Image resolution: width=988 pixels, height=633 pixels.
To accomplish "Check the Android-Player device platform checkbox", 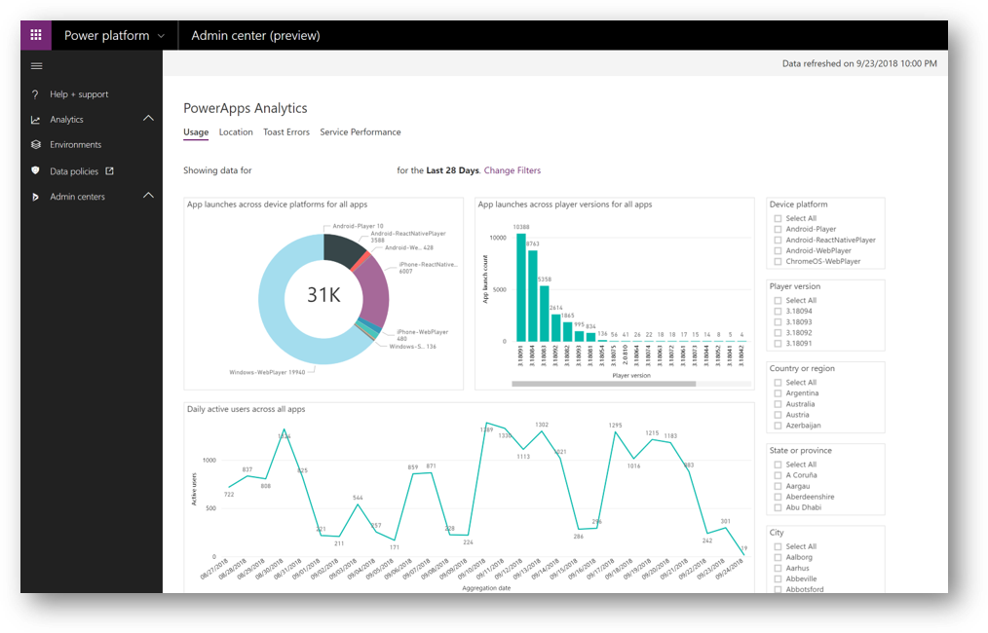I will point(778,229).
